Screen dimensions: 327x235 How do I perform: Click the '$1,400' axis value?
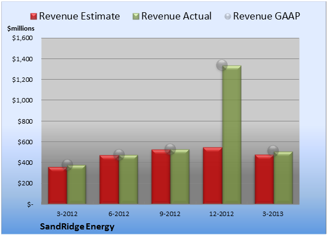point(22,59)
